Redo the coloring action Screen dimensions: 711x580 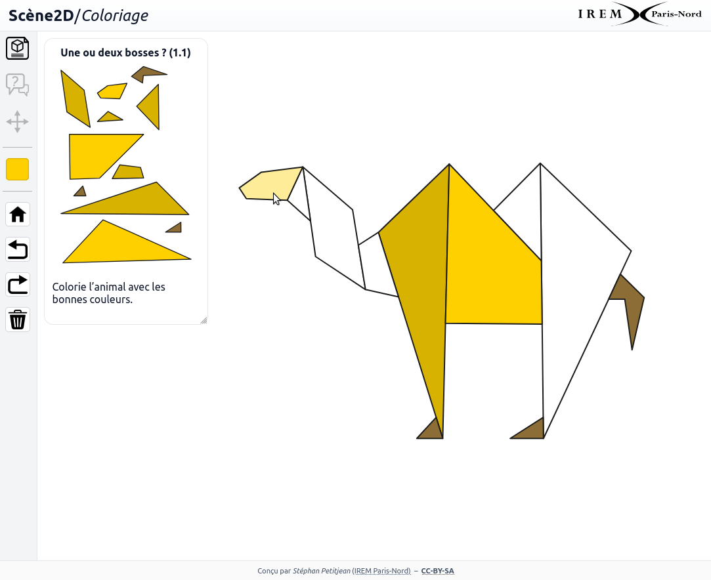coord(18,285)
